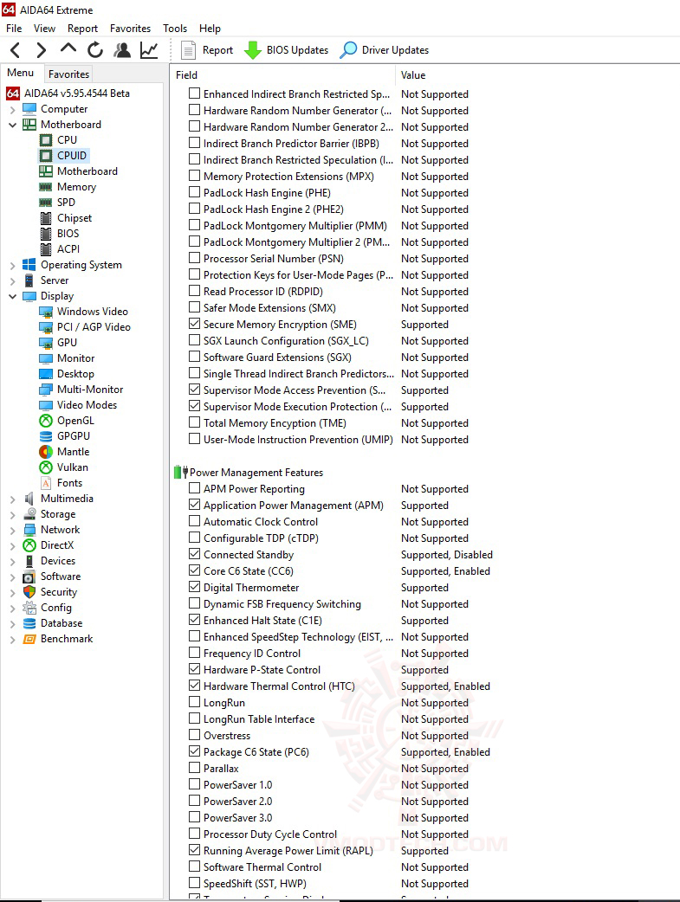The width and height of the screenshot is (680, 902).
Task: Click "Supported, Disabled" value of Connected Standby
Action: pos(447,555)
